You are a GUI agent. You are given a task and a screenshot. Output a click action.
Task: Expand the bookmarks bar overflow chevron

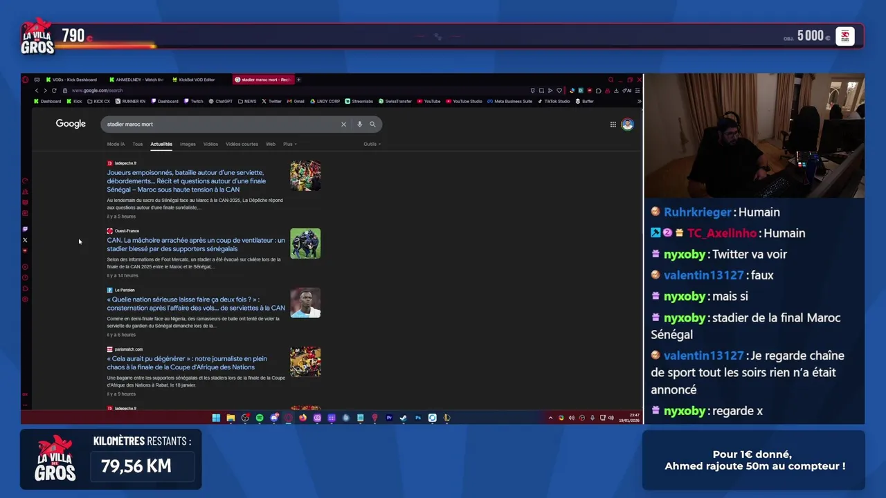[x=639, y=101]
